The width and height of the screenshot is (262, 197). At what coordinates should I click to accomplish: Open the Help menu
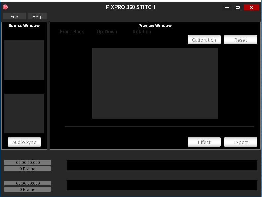coord(37,16)
